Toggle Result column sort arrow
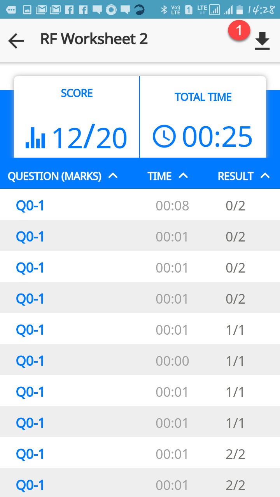This screenshot has width=280, height=497. point(265,176)
